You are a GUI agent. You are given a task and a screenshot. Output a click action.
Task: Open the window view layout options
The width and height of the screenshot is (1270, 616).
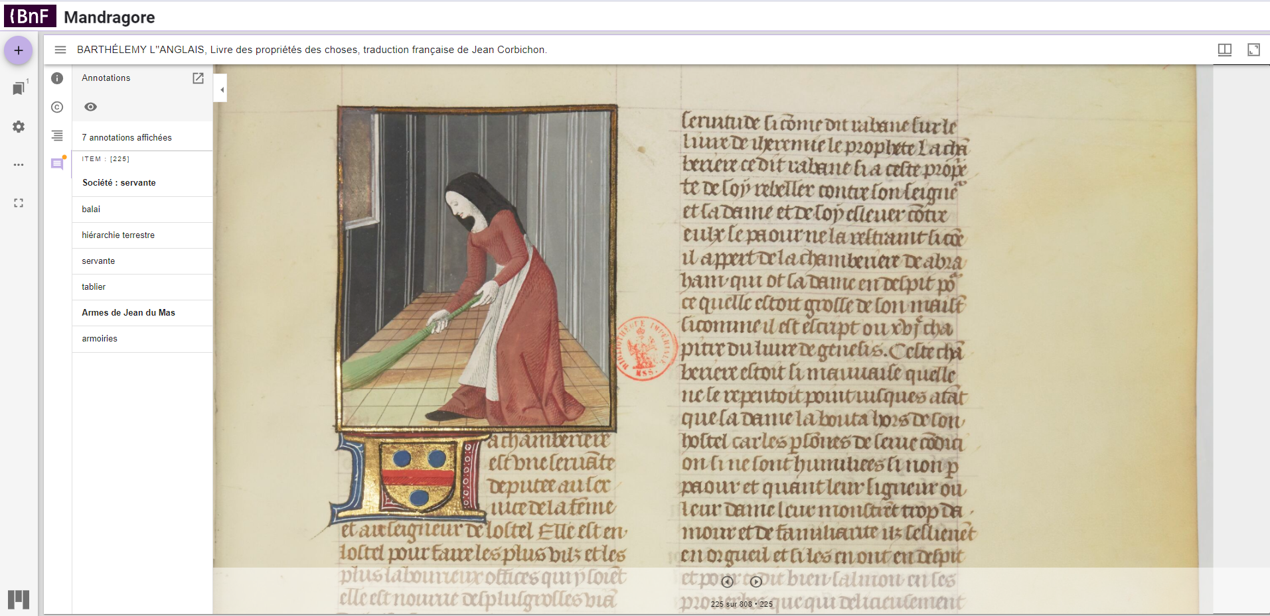click(x=1224, y=50)
